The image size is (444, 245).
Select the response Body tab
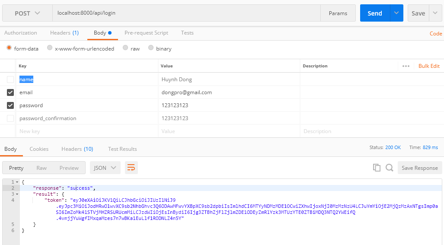click(10, 149)
